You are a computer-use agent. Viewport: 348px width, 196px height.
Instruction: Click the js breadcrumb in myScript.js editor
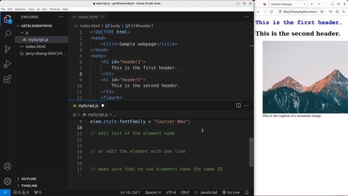tap(74, 115)
